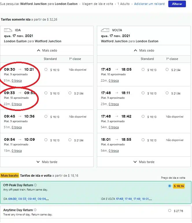Open 0 troca link for 09:45 train
The image size is (192, 223).
16,127
